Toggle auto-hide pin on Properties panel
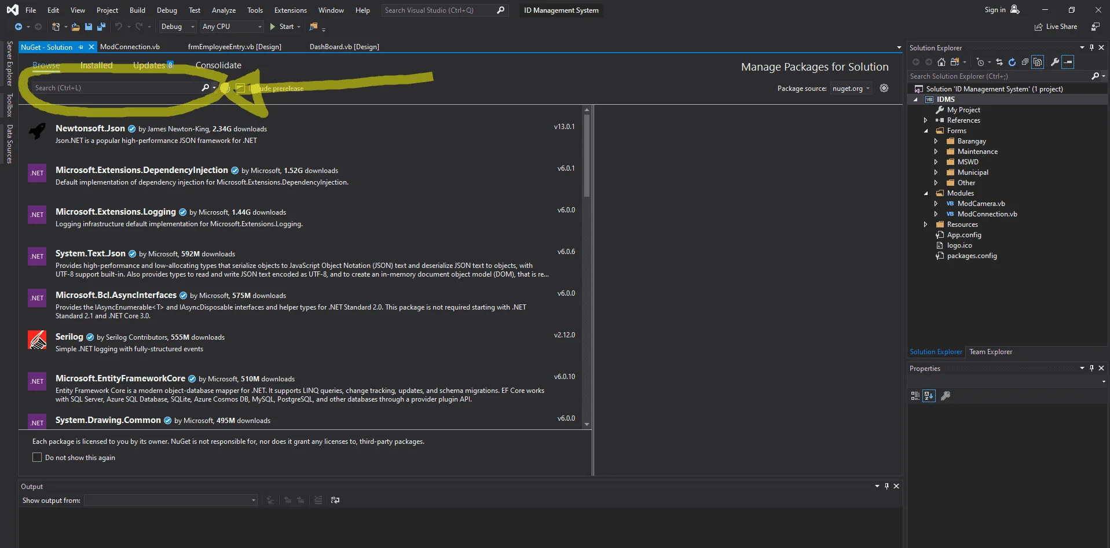 (x=1091, y=368)
